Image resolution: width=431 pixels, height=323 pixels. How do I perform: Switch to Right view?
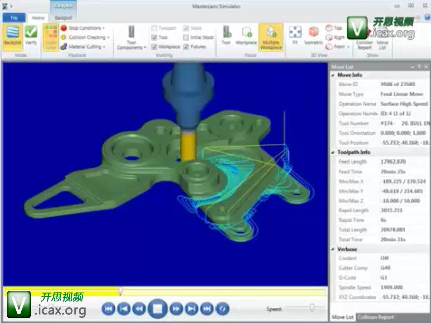click(x=335, y=37)
